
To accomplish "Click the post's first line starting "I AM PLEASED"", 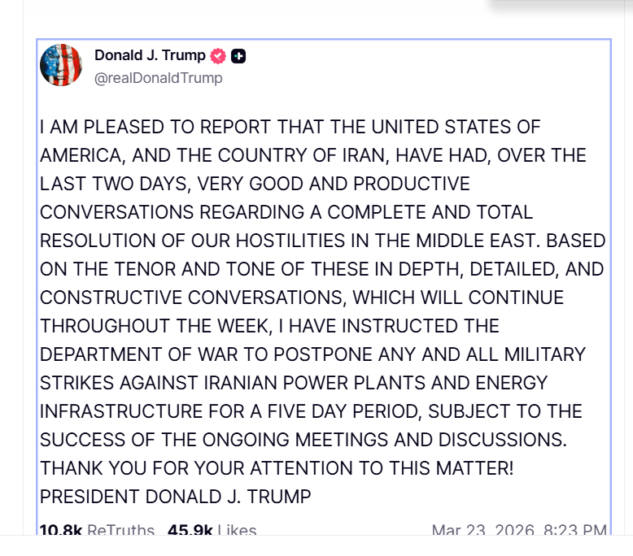I will [x=290, y=127].
